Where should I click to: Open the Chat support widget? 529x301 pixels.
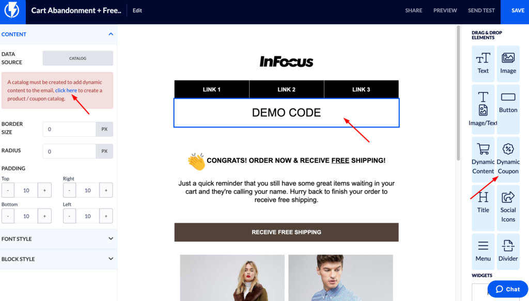coord(507,289)
